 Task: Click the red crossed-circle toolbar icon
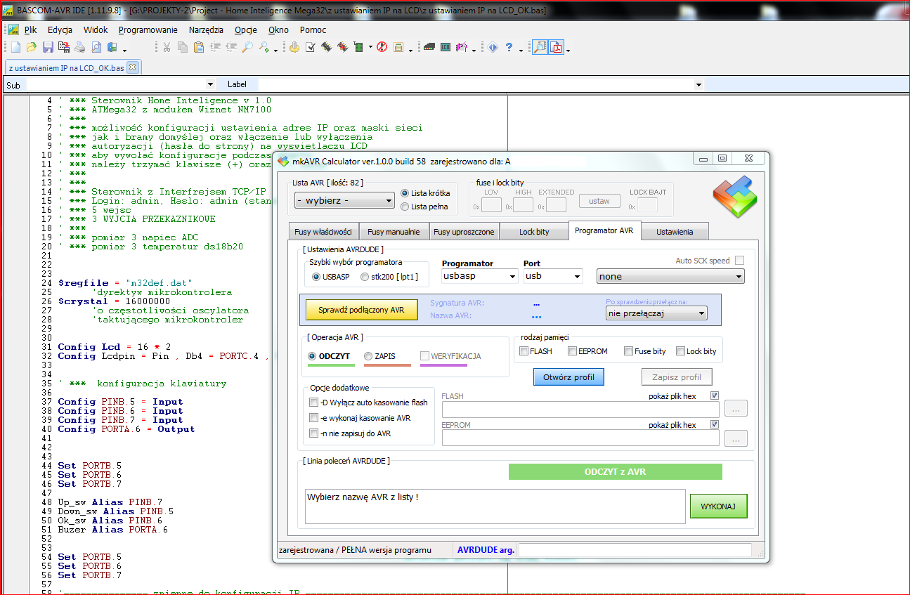[382, 48]
